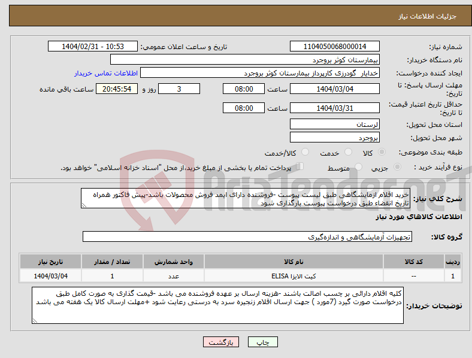The image size is (472, 358).
Task: Click the شرح کلی نیاز description text area
Action: (x=246, y=198)
